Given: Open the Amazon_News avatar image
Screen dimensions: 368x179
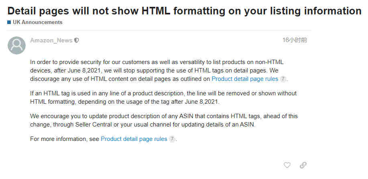Looking at the screenshot, I should (16, 46).
